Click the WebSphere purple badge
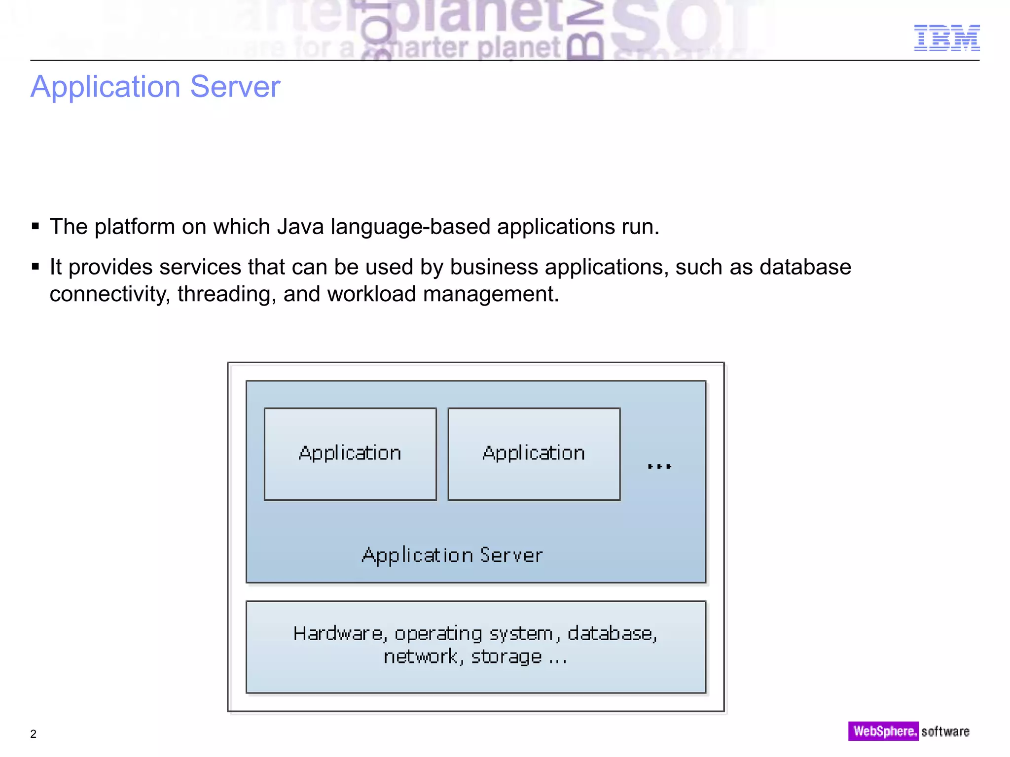This screenshot has height=757, width=1010. click(x=883, y=731)
